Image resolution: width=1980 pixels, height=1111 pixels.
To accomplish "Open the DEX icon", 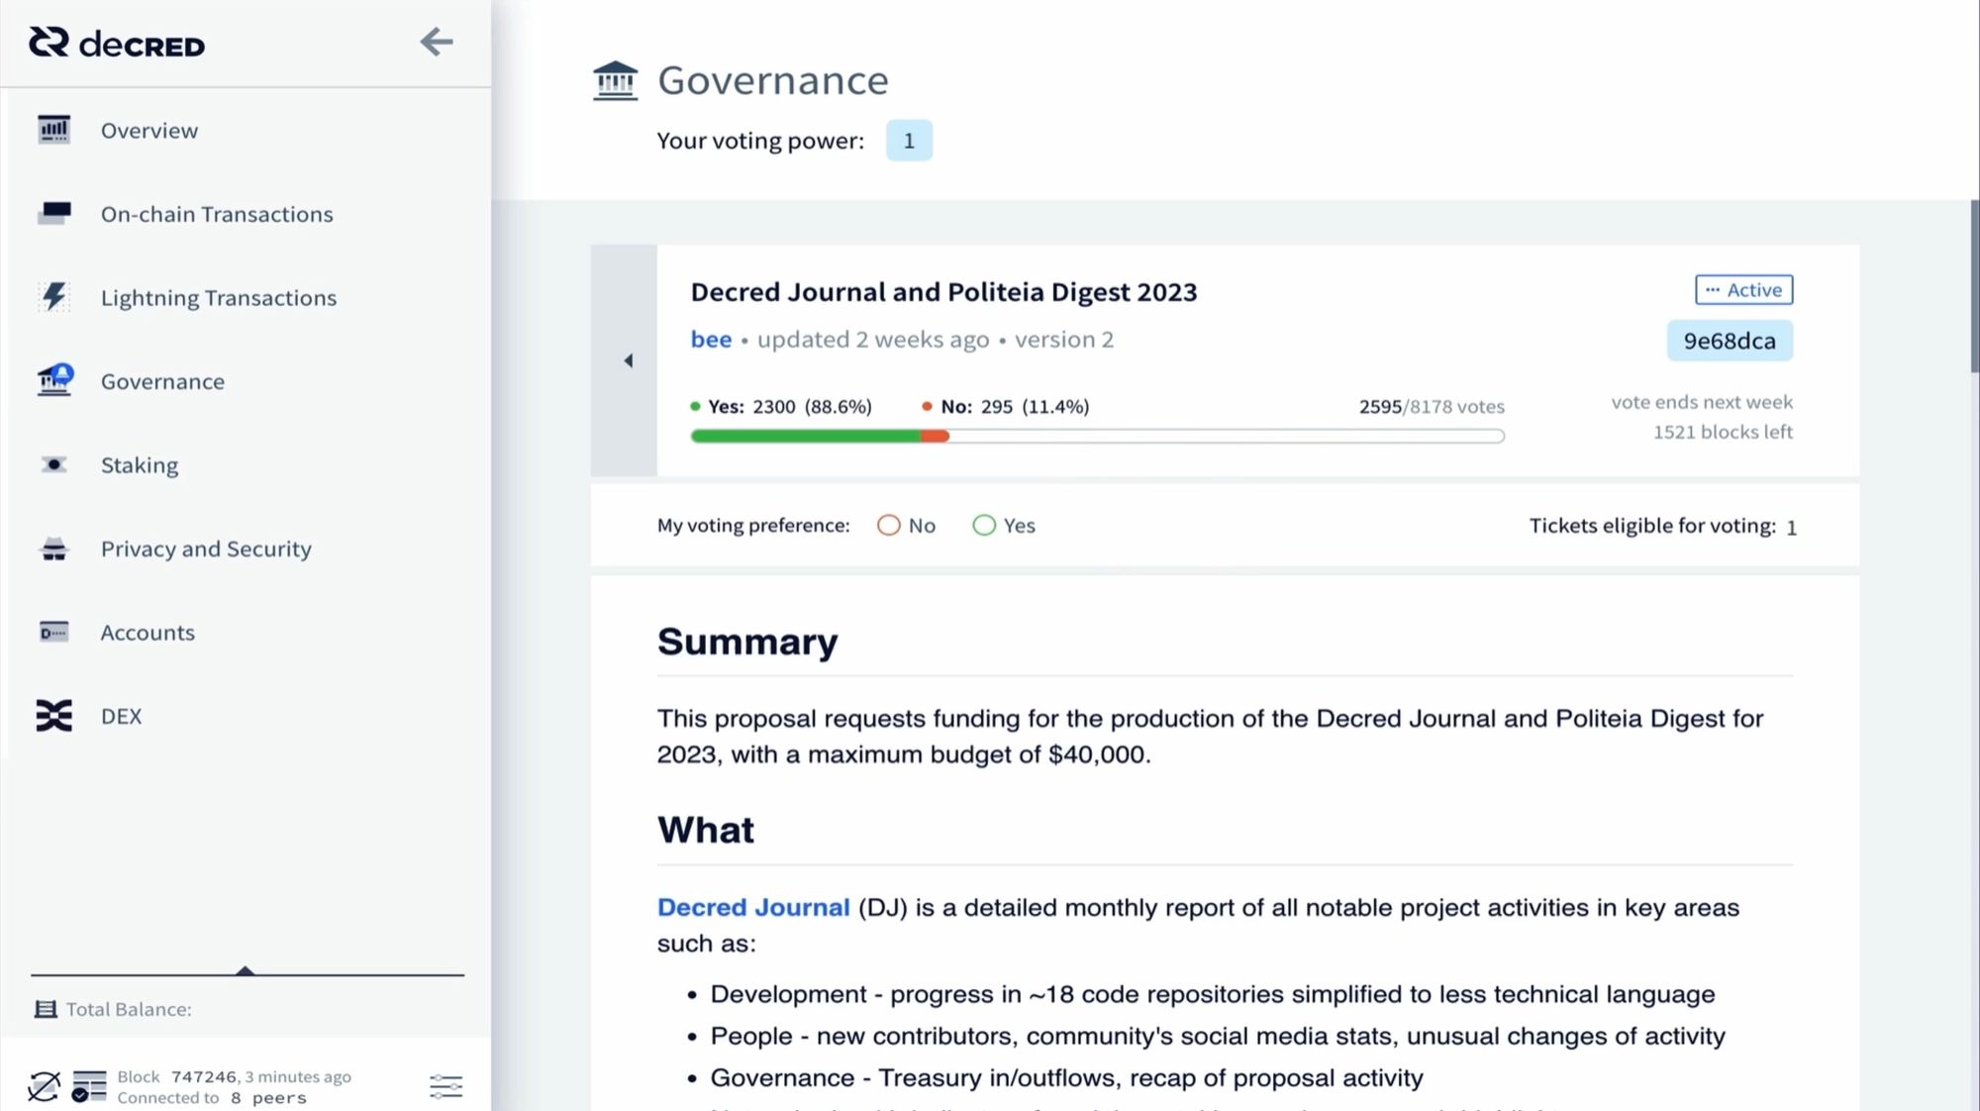I will (x=54, y=716).
